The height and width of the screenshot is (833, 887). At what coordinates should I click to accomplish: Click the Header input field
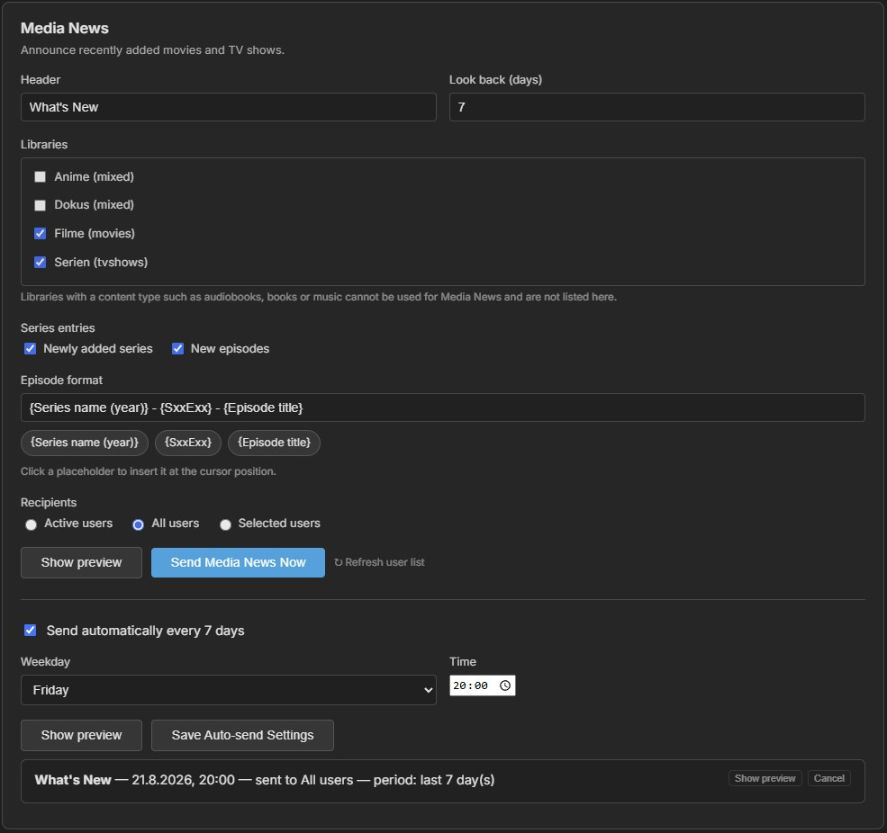[229, 107]
